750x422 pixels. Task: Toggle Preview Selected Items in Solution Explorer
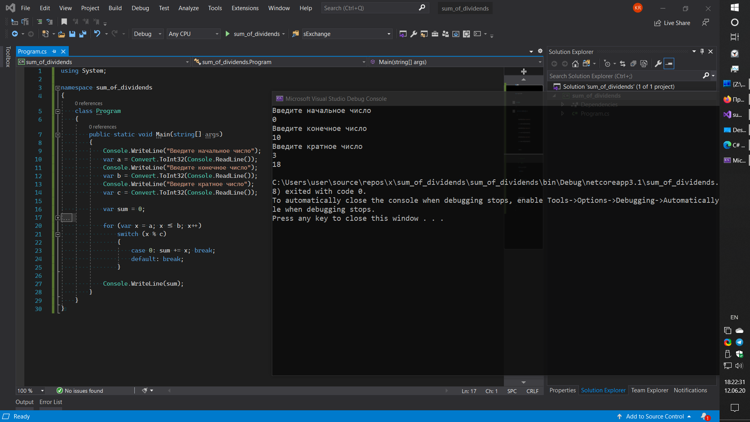669,64
